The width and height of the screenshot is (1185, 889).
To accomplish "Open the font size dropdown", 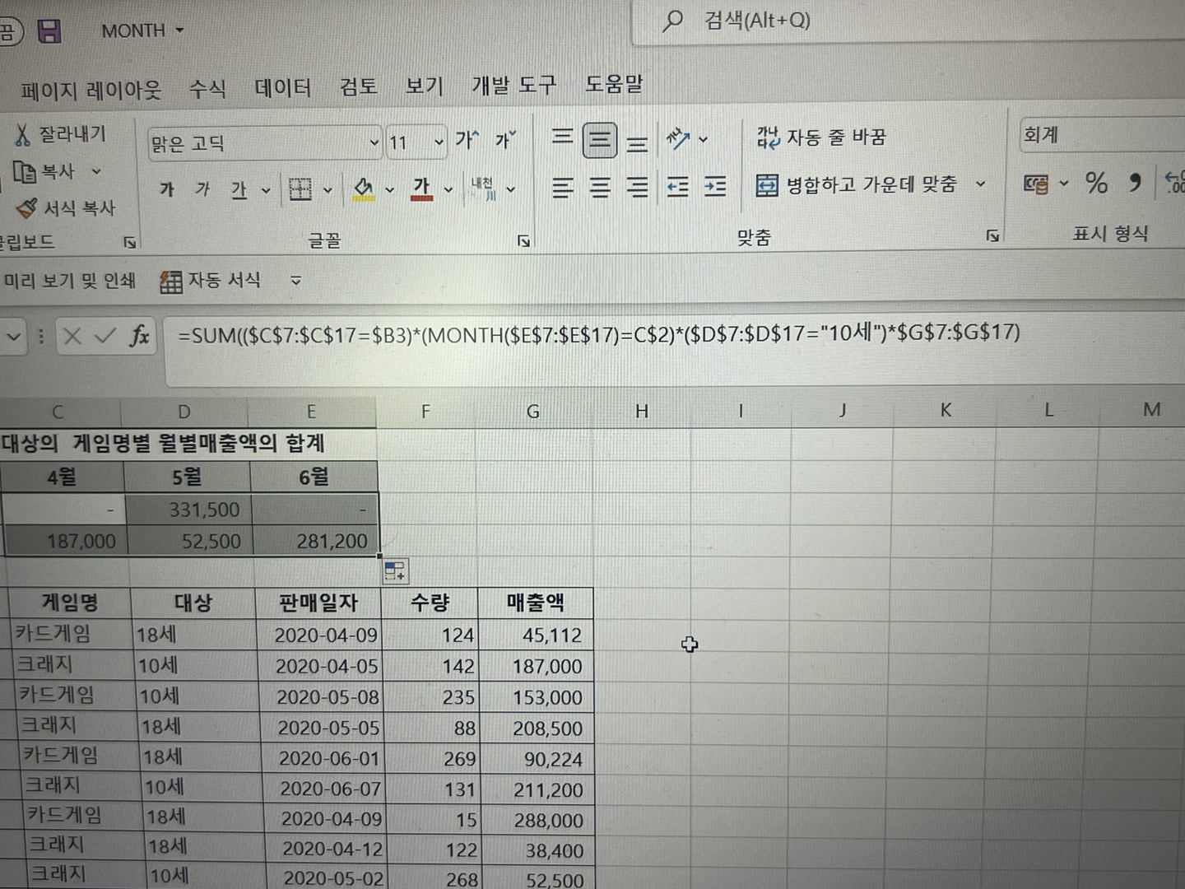I will pyautogui.click(x=439, y=142).
